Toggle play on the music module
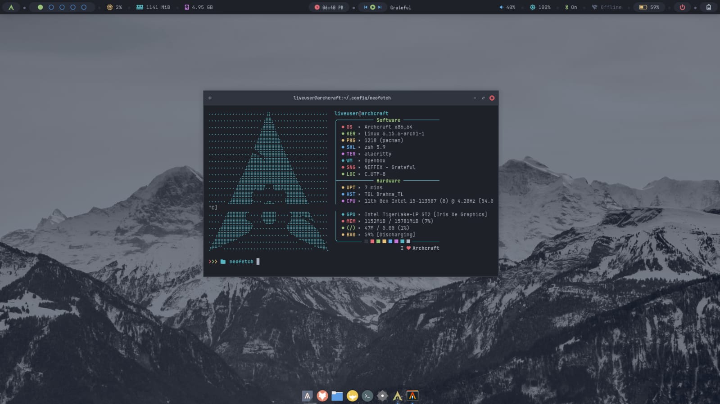720x404 pixels. (x=372, y=7)
